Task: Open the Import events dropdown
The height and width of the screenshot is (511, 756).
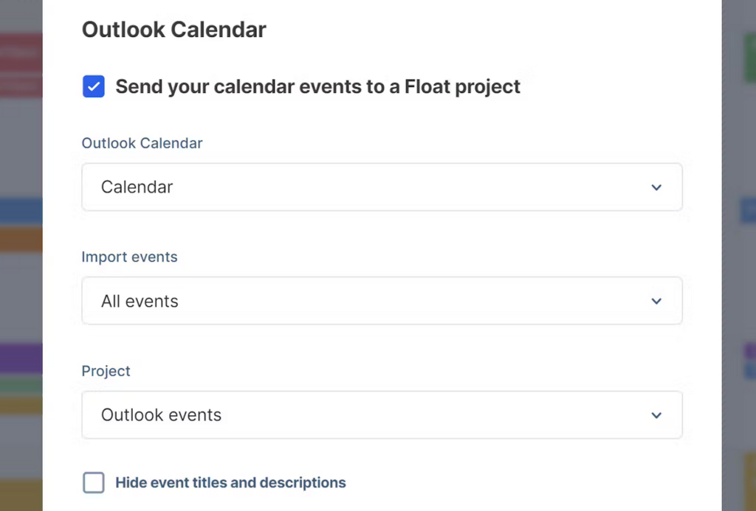Action: tap(382, 301)
